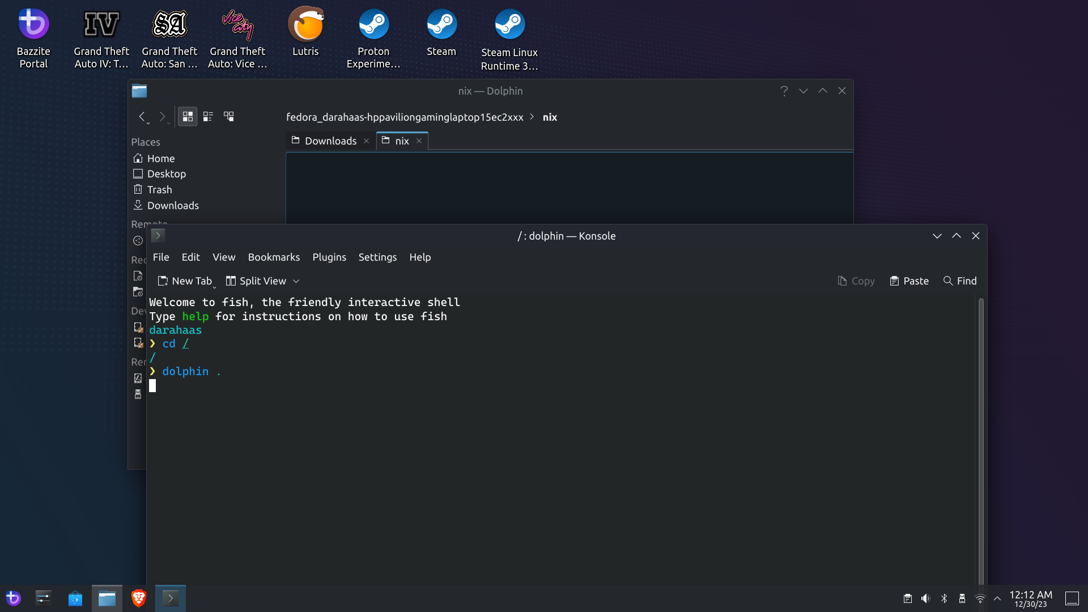Image resolution: width=1088 pixels, height=612 pixels.
Task: Show hidden system tray icons arrow
Action: 997,598
